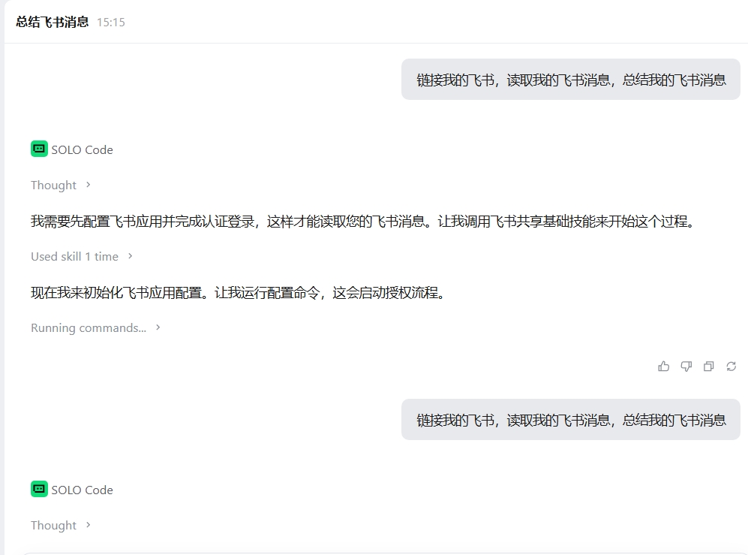The image size is (748, 555).
Task: Click the first SOLO Code name label
Action: [x=82, y=150]
